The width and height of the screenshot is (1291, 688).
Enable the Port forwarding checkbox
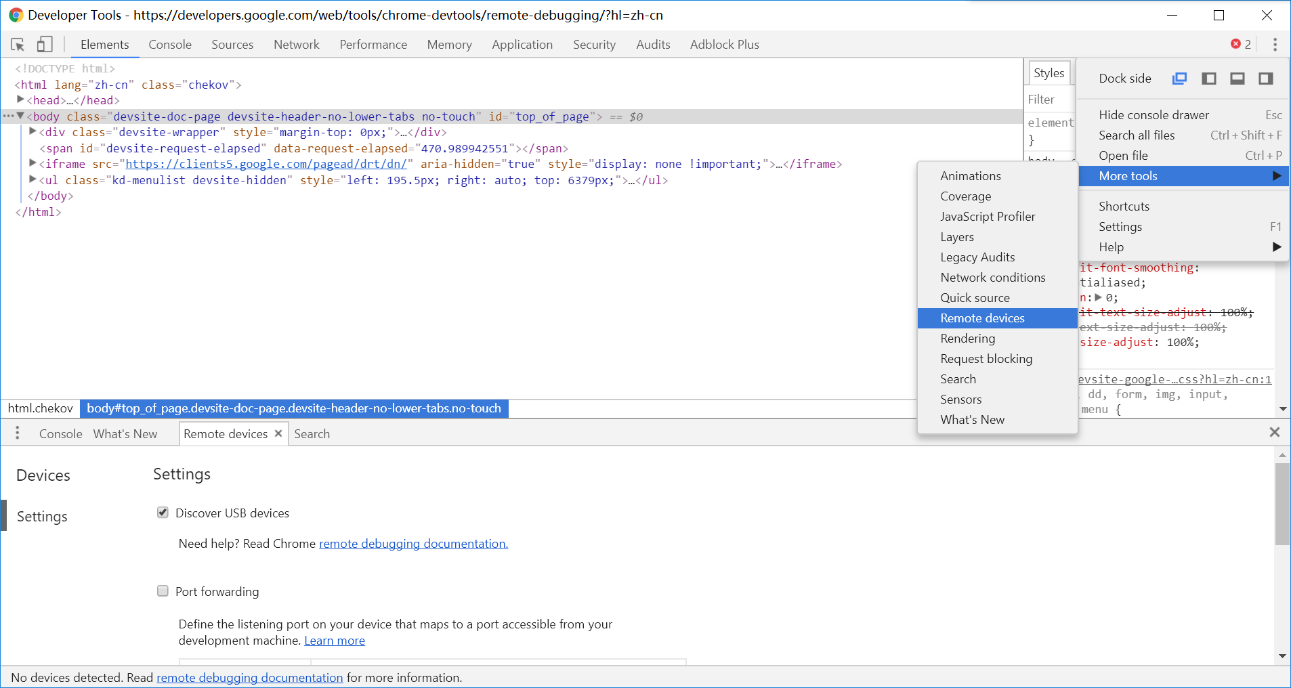click(x=163, y=591)
